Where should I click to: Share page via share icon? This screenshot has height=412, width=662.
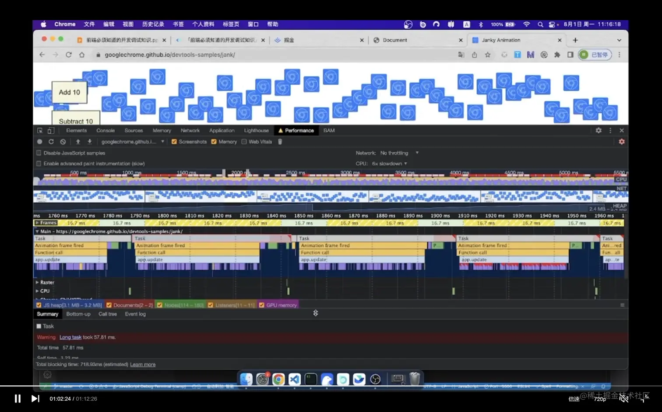(x=474, y=55)
